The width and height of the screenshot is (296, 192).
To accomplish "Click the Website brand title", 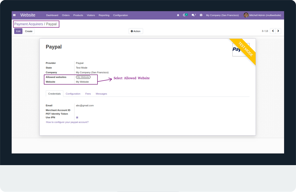I will (x=28, y=15).
